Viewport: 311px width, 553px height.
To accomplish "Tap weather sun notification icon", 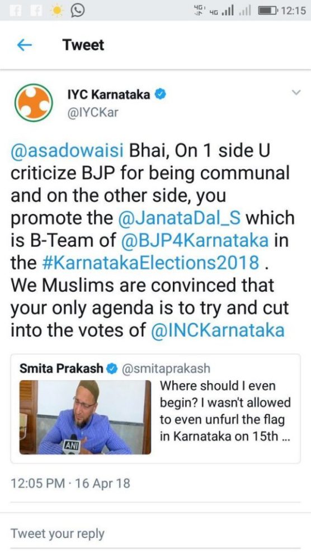I will pyautogui.click(x=56, y=11).
